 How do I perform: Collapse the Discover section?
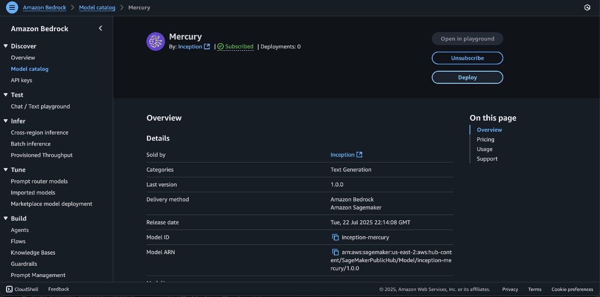tap(6, 46)
